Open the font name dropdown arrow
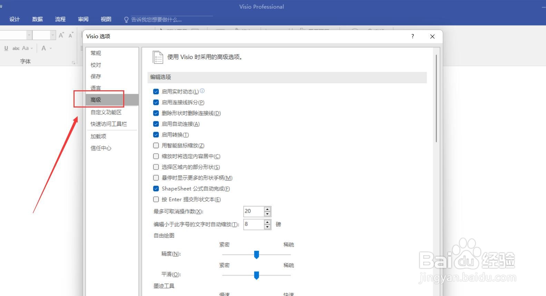The image size is (546, 296). point(29,35)
